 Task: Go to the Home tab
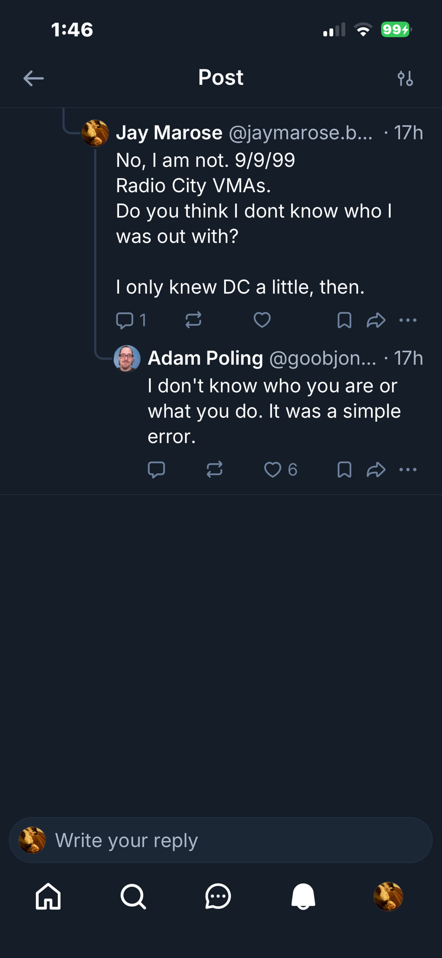click(48, 896)
